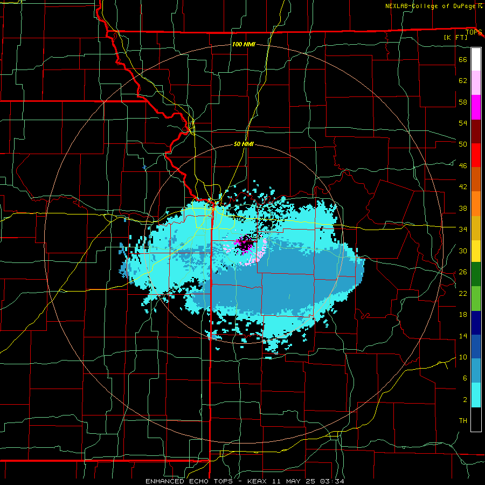Click the dark orange legend swatch
485x485 pixels.
coord(476,179)
